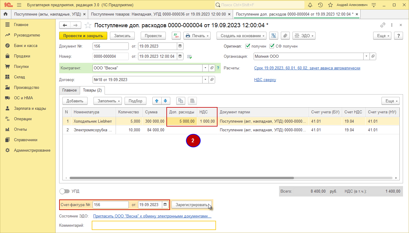The height and width of the screenshot is (233, 409).
Task: Open Договор card with open button
Action: [212, 80]
